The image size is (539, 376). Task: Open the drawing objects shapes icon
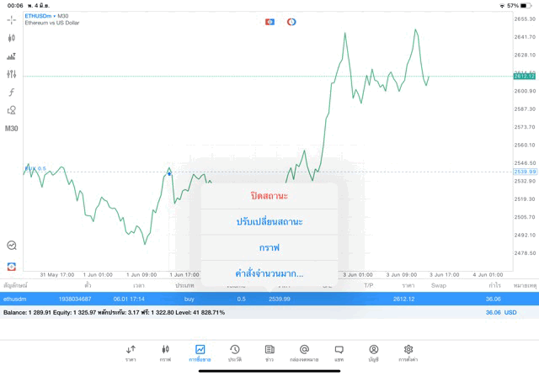click(12, 110)
